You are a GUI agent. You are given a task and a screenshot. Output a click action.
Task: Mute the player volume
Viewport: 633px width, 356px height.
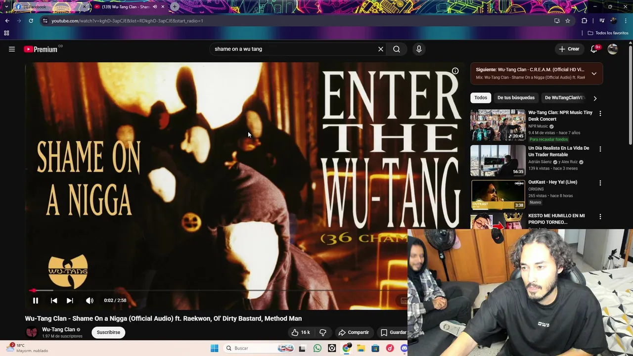(x=90, y=300)
